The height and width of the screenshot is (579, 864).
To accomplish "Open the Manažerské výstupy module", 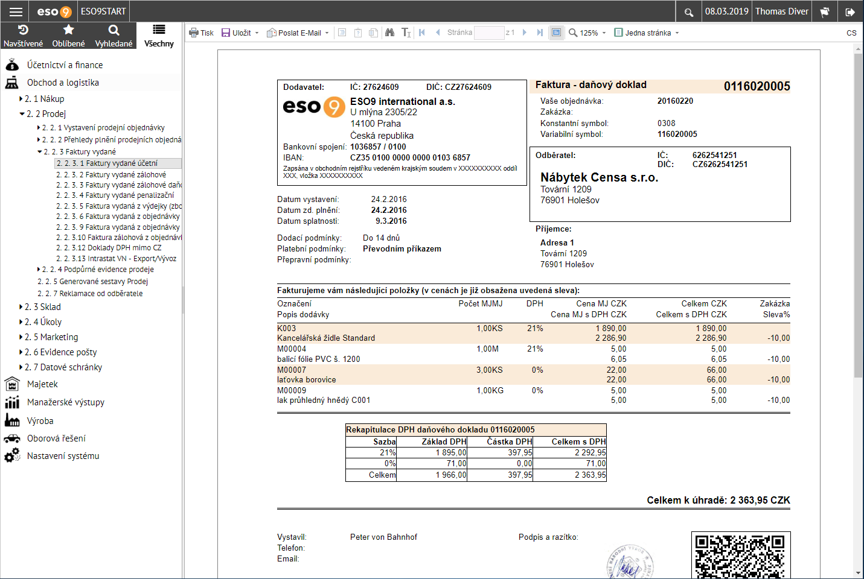I will pos(66,402).
